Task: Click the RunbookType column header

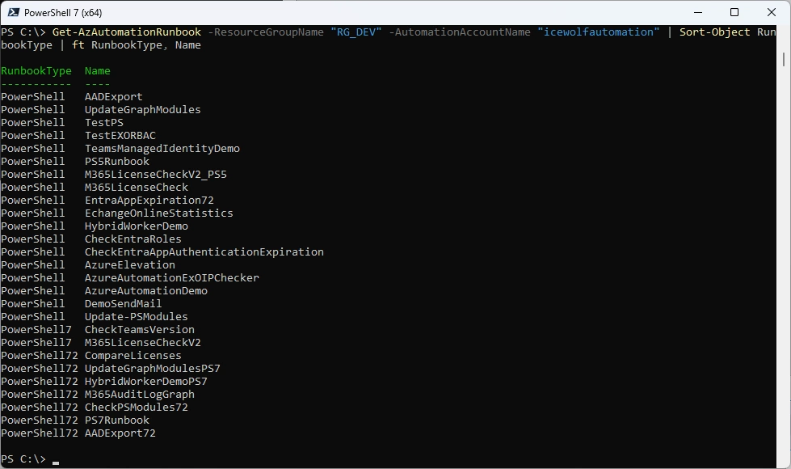Action: (x=36, y=71)
